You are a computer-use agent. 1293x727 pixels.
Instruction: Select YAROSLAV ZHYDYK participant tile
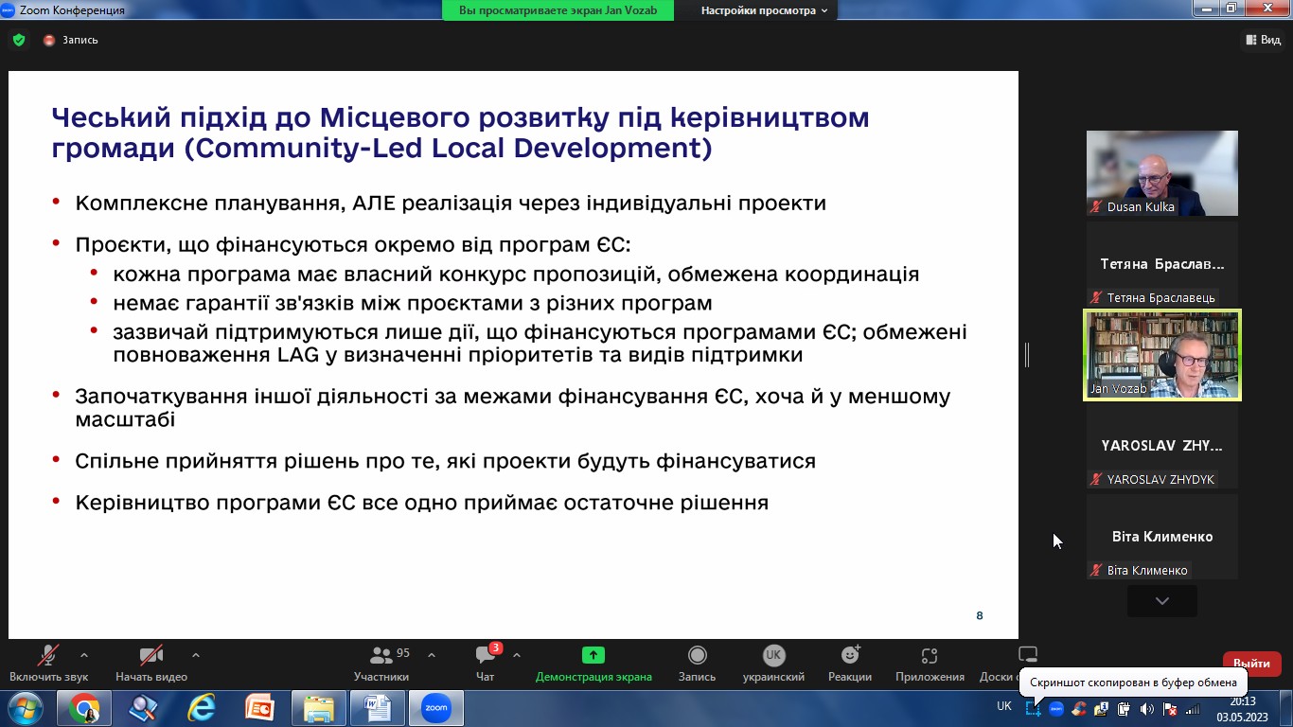[1162, 446]
